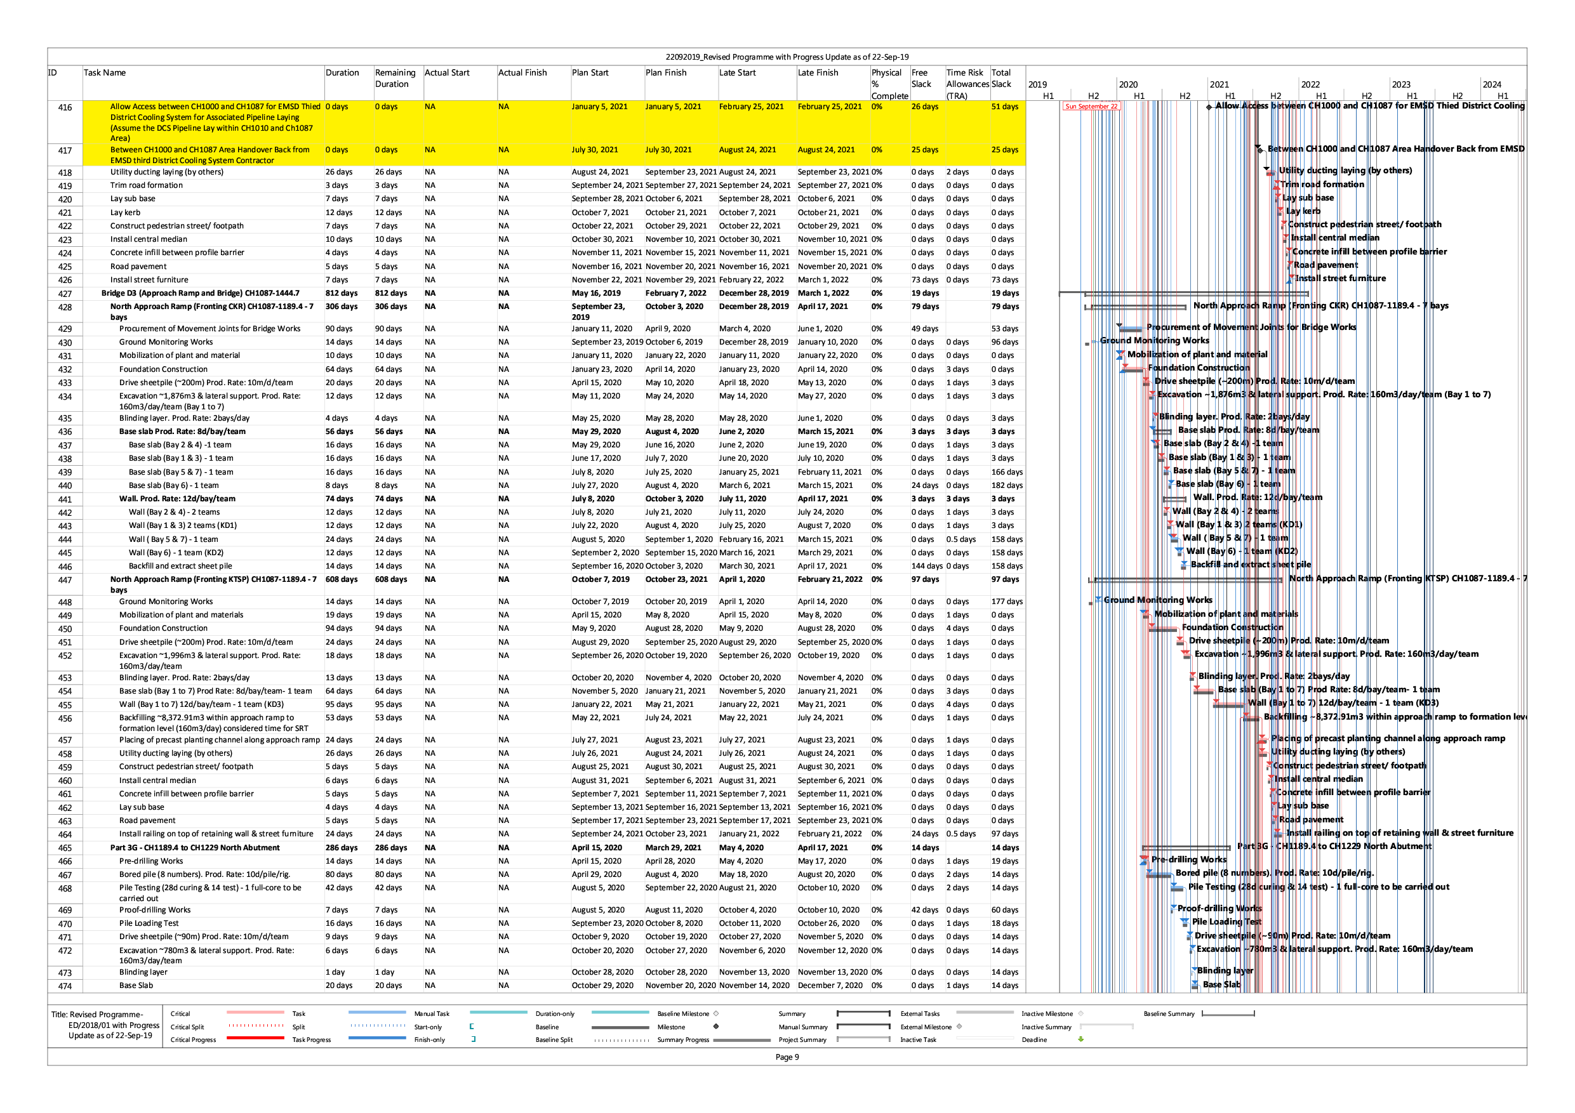
Task: Click the Inactive Milestone diamond in legend
Action: [x=1080, y=1013]
